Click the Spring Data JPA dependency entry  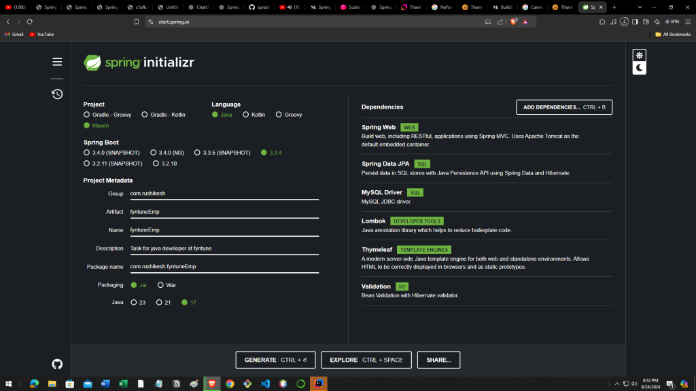[487, 168]
